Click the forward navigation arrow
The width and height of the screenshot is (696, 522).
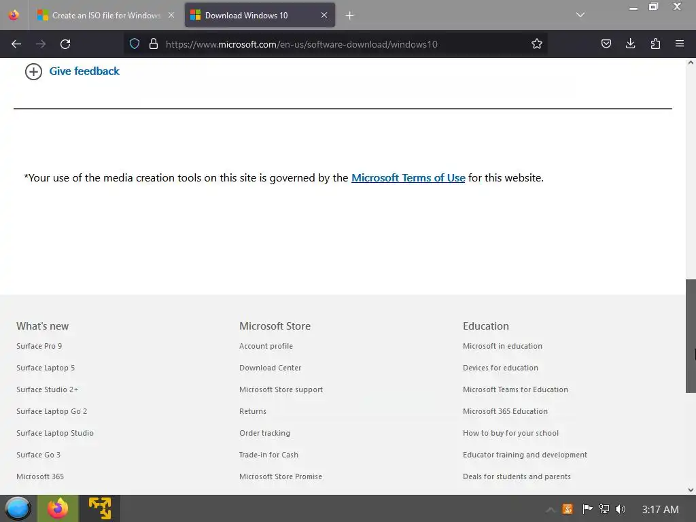pyautogui.click(x=41, y=44)
